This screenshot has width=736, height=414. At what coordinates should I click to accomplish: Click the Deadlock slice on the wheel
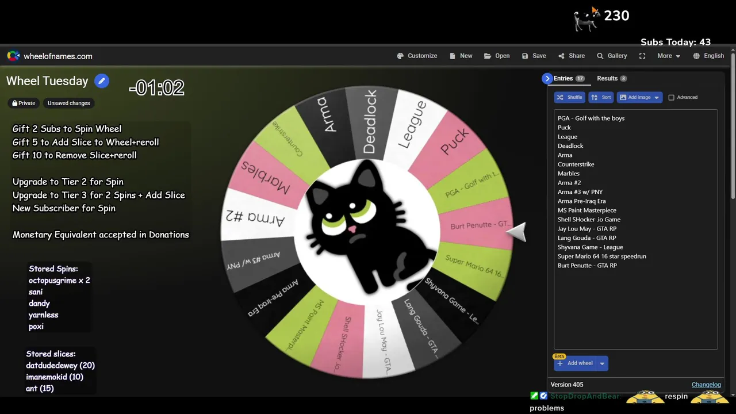371,121
